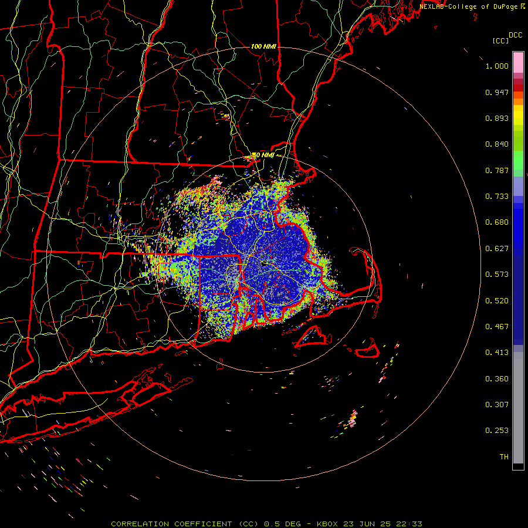
Task: Click the 1.000 value on the color scale
Action: (x=497, y=66)
